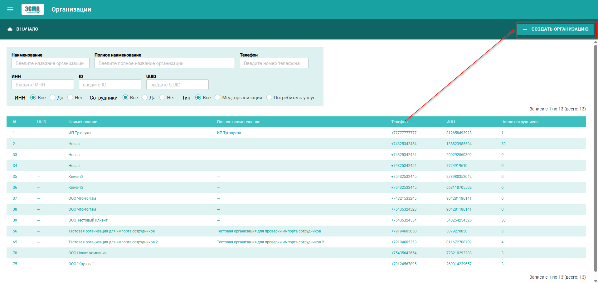Open ООО Новая компания
The image size is (598, 283).
(x=88, y=253)
